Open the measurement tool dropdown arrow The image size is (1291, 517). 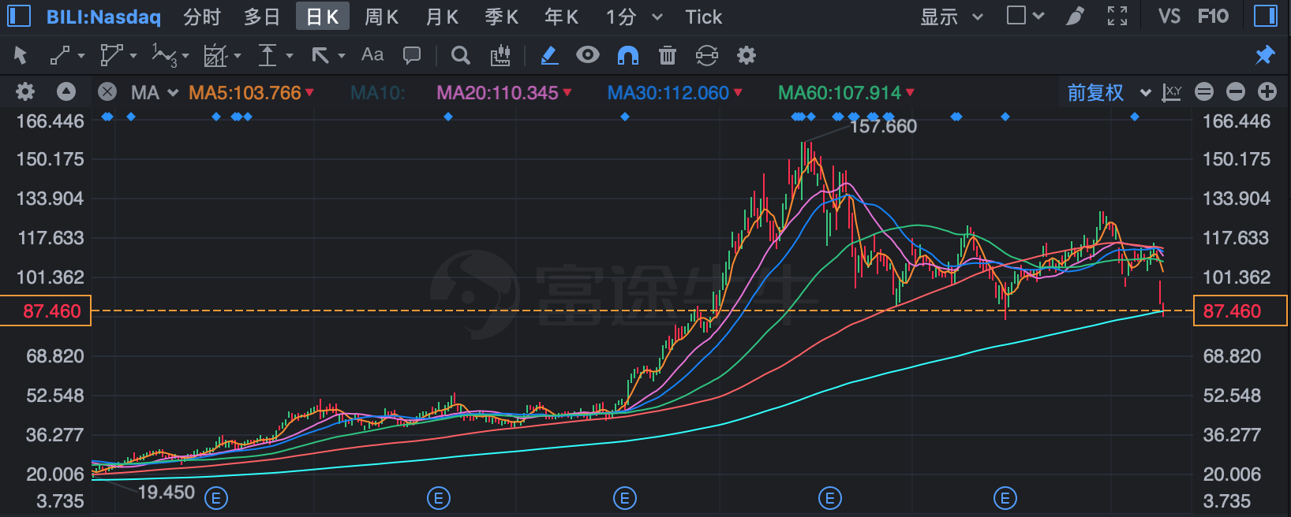[237, 56]
